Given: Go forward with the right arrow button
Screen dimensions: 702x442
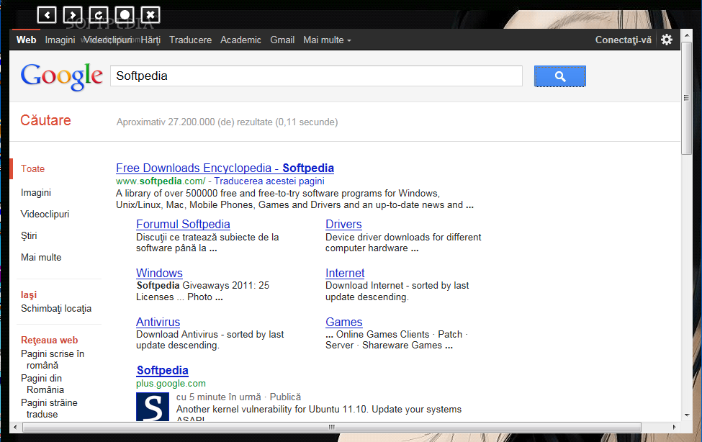Looking at the screenshot, I should pyautogui.click(x=73, y=15).
